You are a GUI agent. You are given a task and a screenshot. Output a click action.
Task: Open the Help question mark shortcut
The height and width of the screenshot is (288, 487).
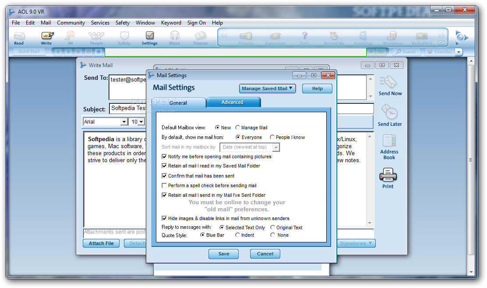click(305, 39)
